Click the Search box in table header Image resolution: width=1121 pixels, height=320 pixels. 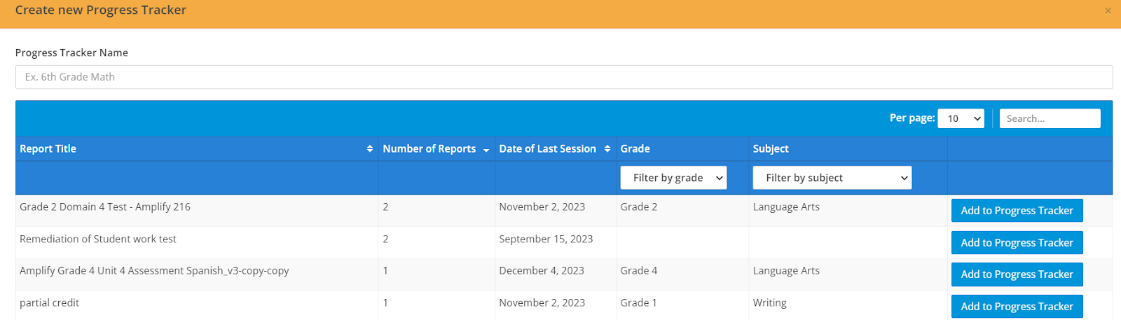click(1050, 118)
